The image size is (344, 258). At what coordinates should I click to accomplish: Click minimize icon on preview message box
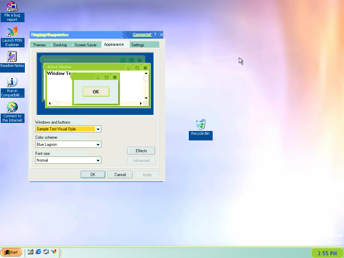click(x=98, y=77)
